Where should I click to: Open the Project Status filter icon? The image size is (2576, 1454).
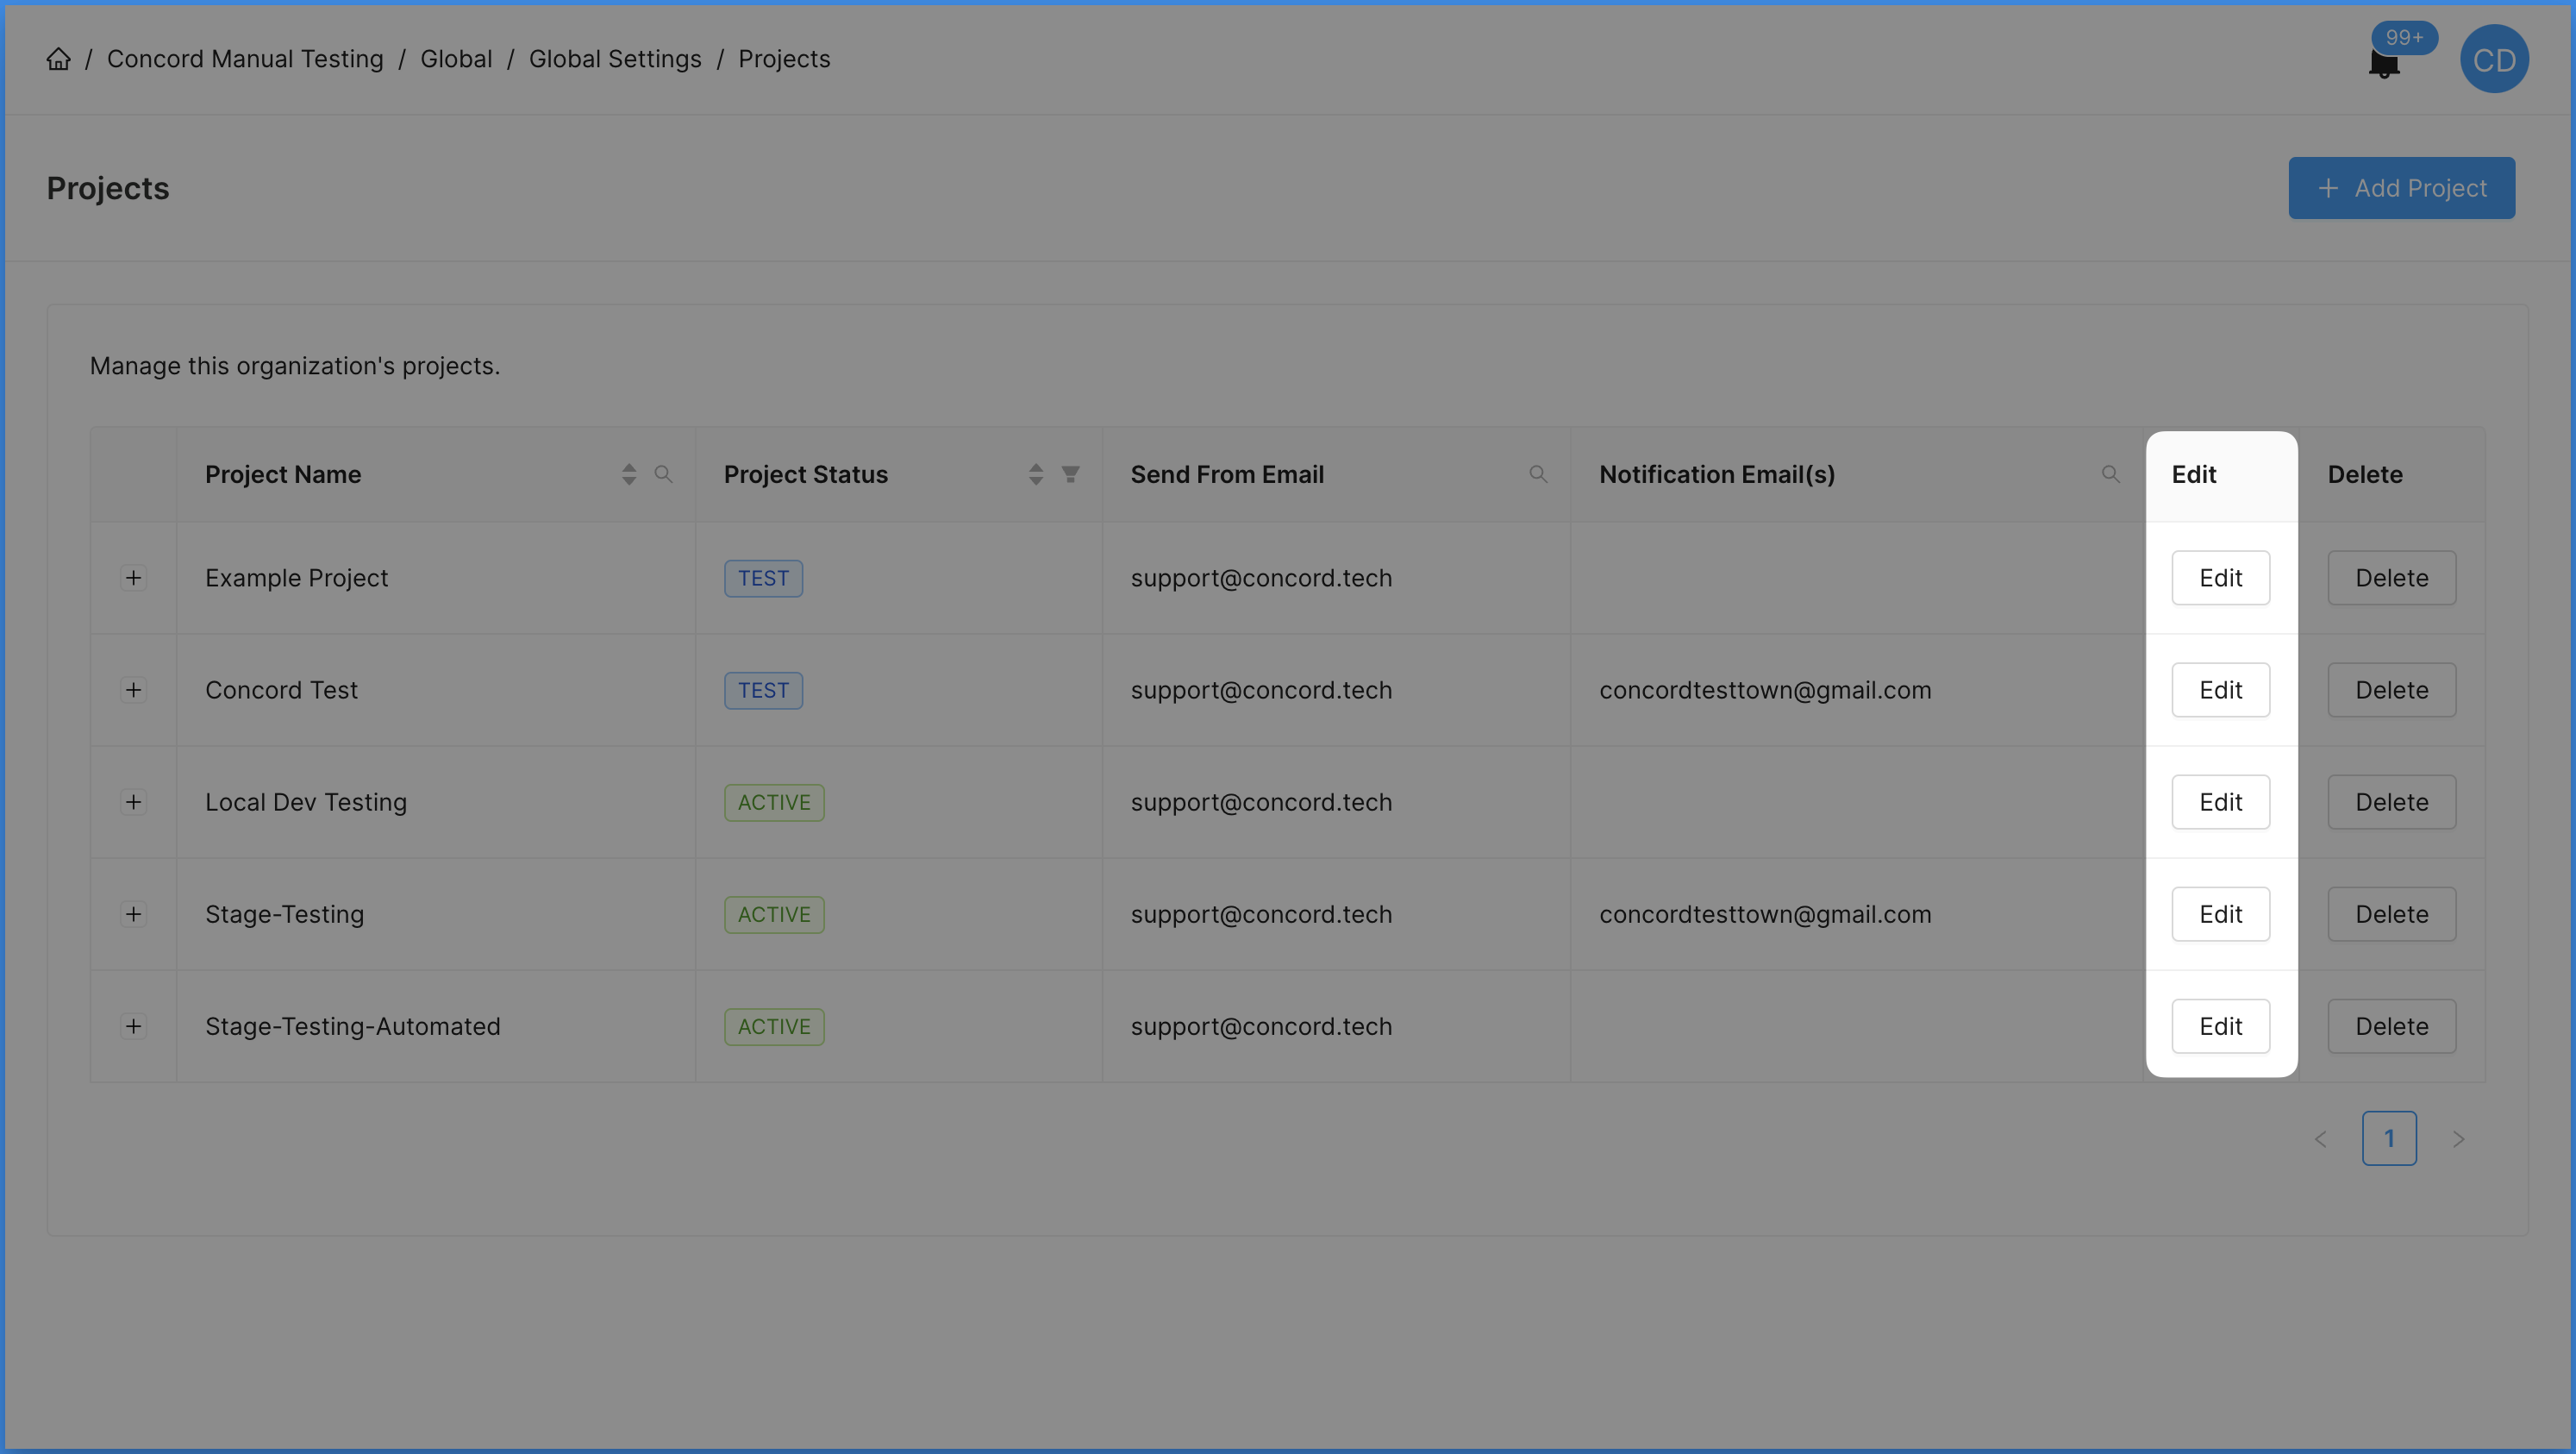point(1071,474)
